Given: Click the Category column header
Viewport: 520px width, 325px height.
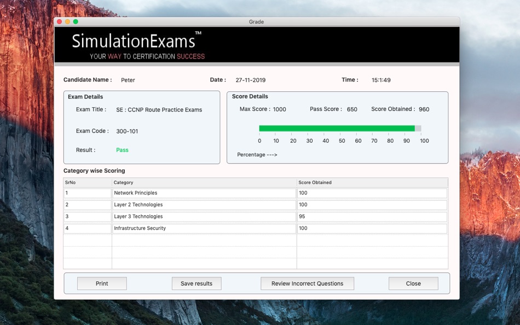Looking at the screenshot, I should click(x=204, y=182).
